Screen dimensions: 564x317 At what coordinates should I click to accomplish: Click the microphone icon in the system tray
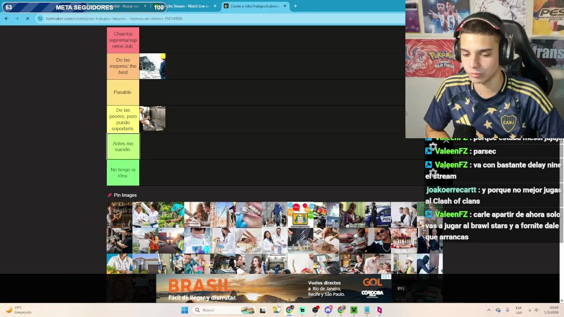tap(508, 310)
